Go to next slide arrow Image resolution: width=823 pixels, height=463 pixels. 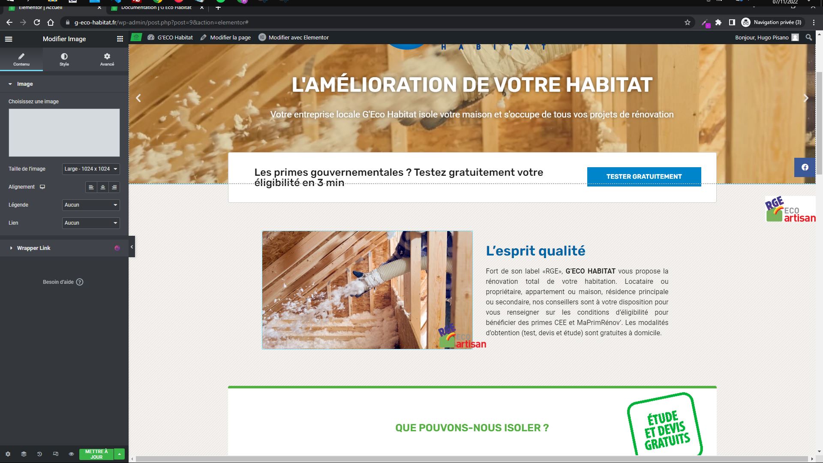click(806, 98)
